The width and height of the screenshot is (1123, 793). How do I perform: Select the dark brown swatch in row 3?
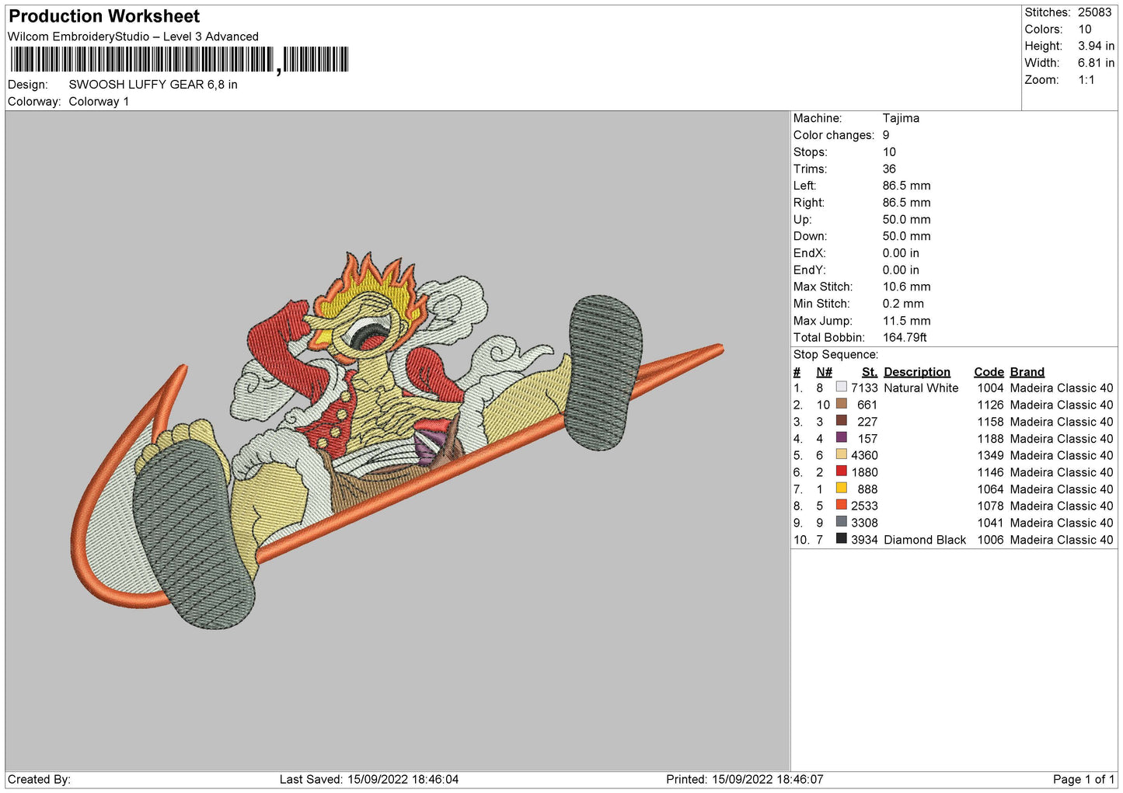tap(841, 421)
